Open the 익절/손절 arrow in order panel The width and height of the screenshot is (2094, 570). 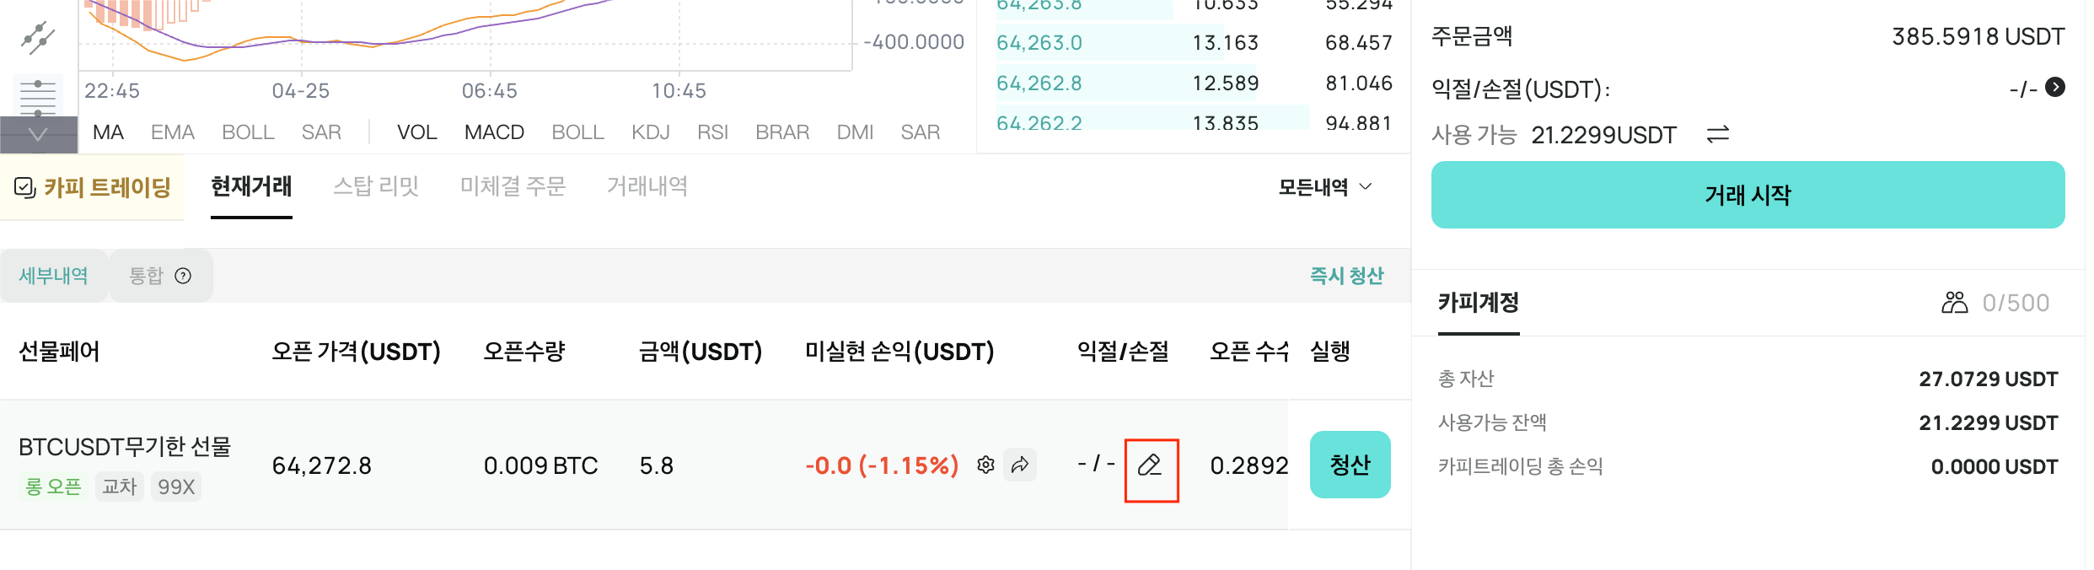2055,87
